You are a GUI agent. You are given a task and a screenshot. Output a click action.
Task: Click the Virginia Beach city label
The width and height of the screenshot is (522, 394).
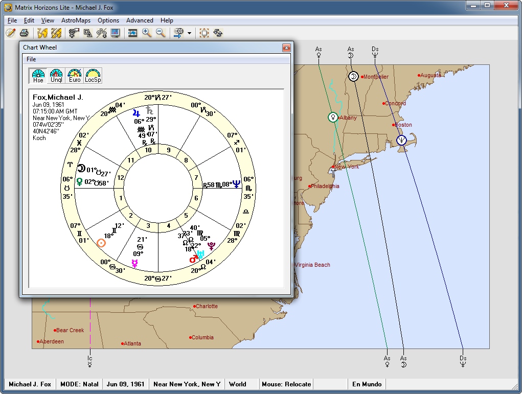[x=312, y=265]
